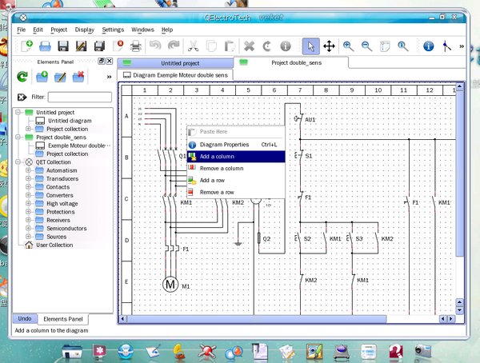Viewport: 480px width, 363px height.
Task: Select Untitled diagram in elements tree
Action: click(x=70, y=121)
